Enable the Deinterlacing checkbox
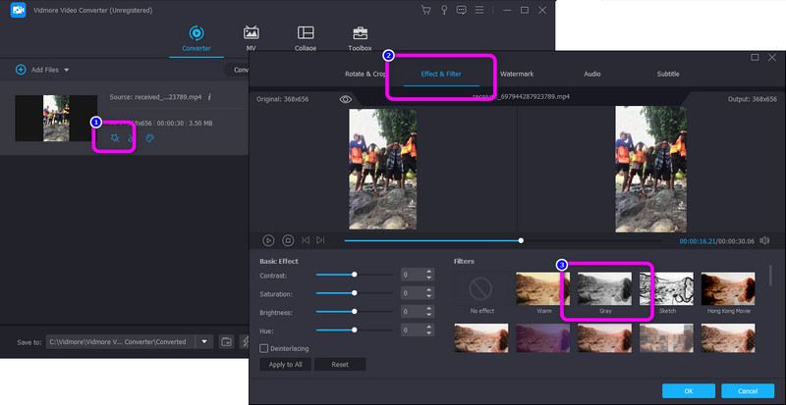Screen dimensions: 786x405 [263, 347]
